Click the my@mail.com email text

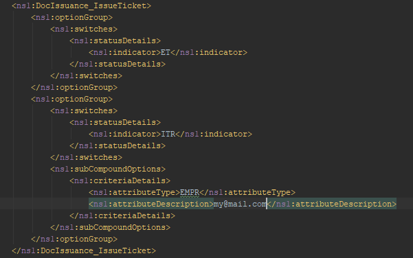pyautogui.click(x=240, y=204)
